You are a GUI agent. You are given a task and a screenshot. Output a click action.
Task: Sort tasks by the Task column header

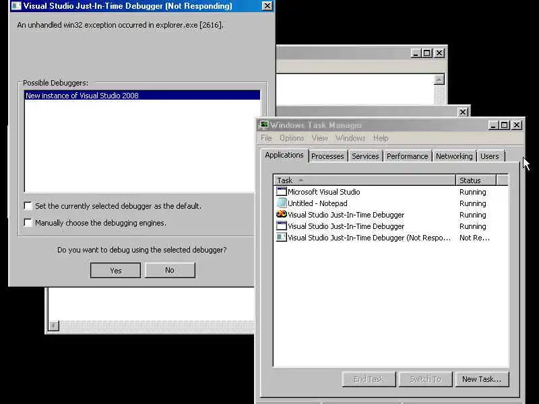pos(364,180)
